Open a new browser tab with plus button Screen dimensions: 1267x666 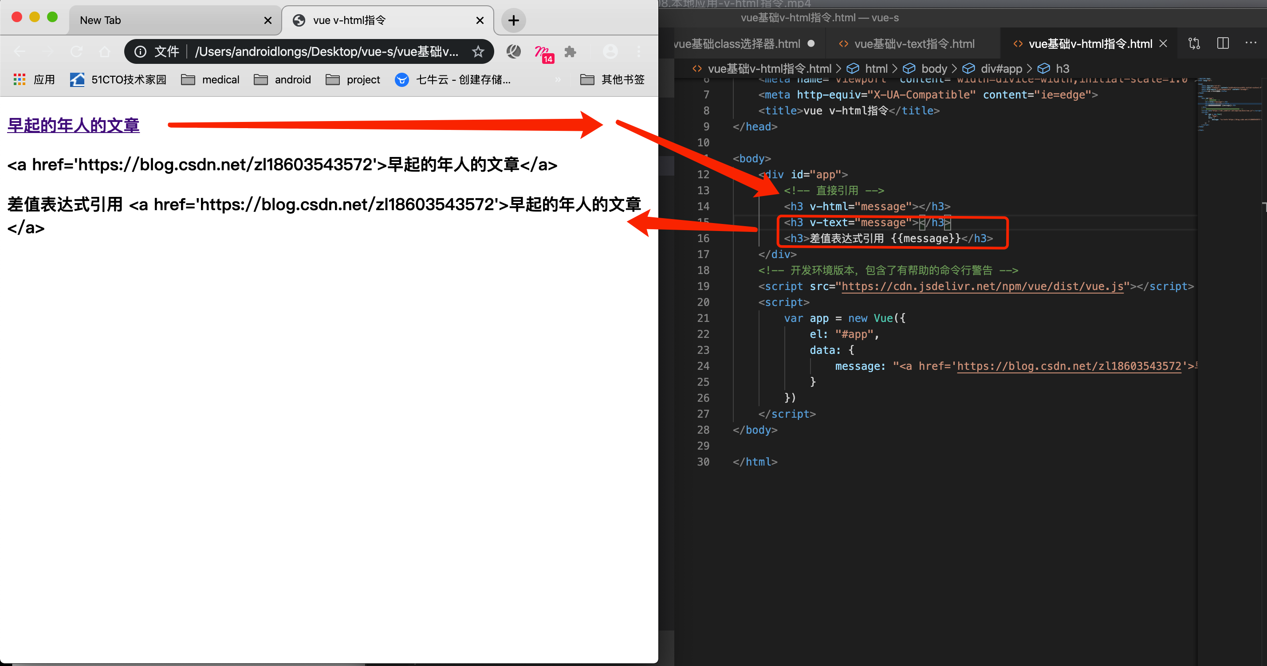click(513, 21)
